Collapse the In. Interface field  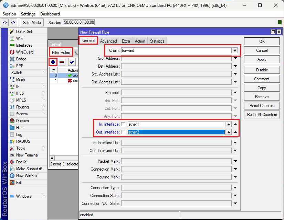click(235, 124)
